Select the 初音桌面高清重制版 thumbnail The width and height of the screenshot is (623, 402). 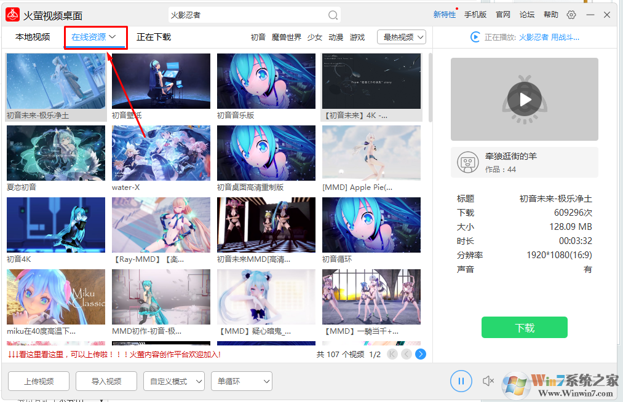click(266, 153)
